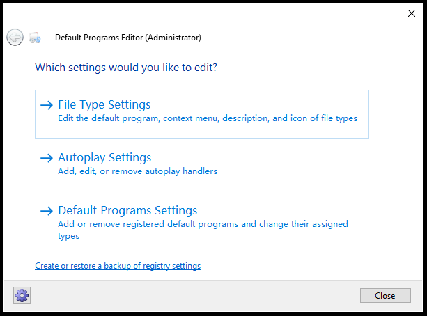427x316 pixels.
Task: Click the Close button
Action: click(x=385, y=296)
